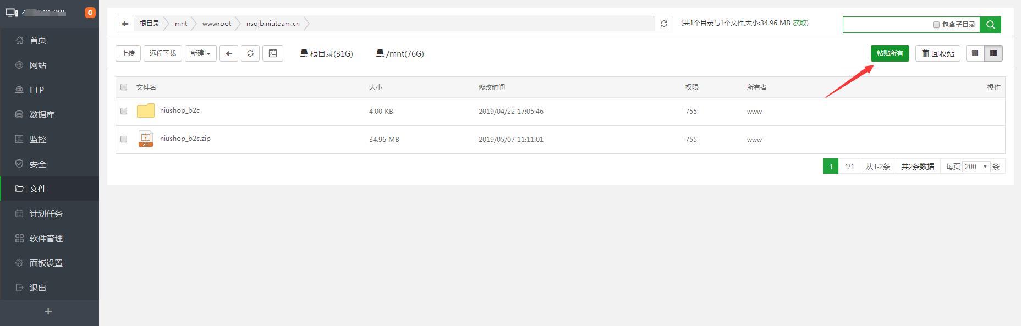Open the 计划任务 sidebar item

tap(50, 213)
